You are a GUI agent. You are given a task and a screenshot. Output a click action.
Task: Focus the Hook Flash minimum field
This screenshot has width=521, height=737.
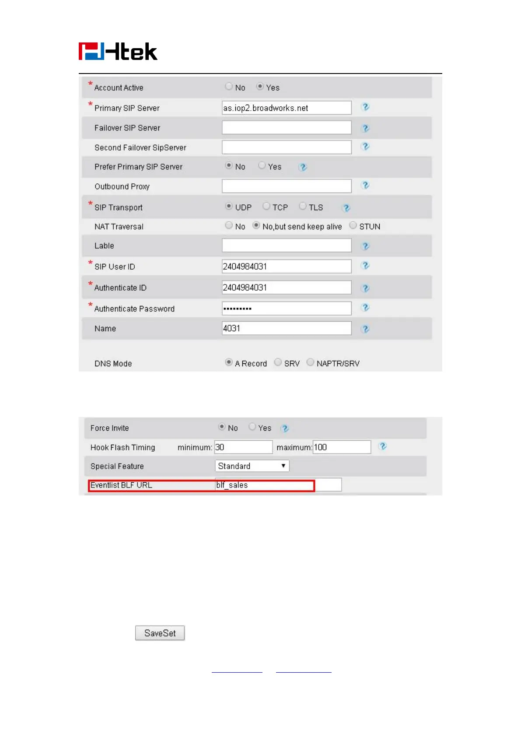(x=243, y=447)
